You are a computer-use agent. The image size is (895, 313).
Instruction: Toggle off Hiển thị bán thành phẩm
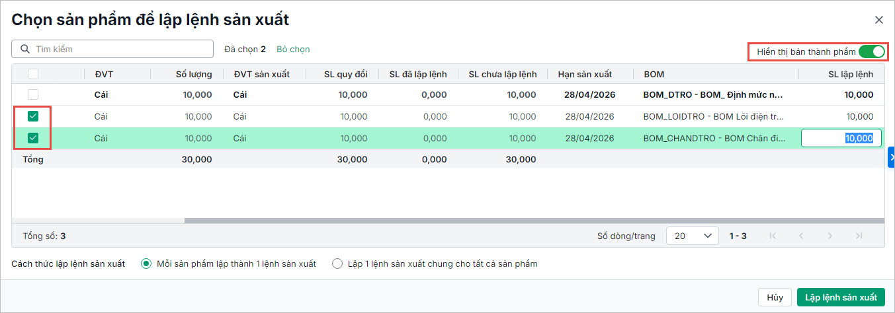871,52
